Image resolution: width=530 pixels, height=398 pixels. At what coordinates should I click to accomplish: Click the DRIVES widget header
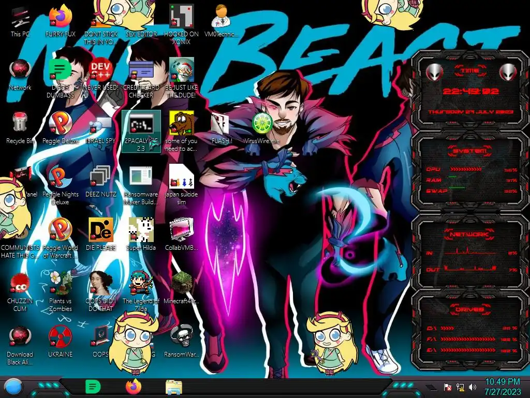[469, 309]
